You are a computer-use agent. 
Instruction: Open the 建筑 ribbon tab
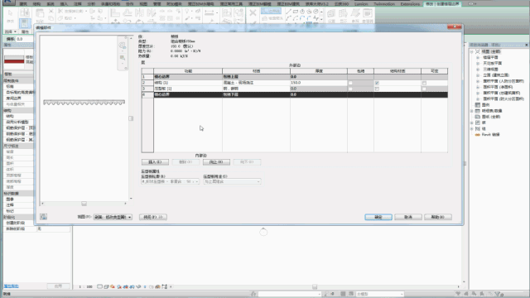click(23, 3)
